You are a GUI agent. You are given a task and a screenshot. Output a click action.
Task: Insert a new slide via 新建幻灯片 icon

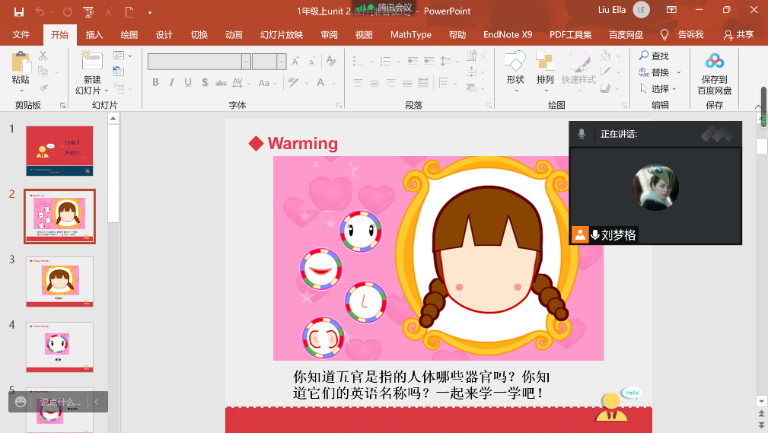[91, 62]
